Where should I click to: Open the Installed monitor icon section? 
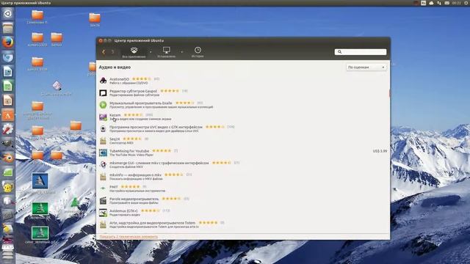click(167, 50)
